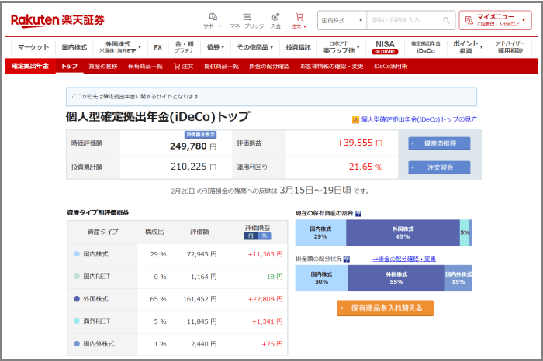Click 外国株式 row in asset table
Viewport: 543px width, 361px height.
[178, 299]
